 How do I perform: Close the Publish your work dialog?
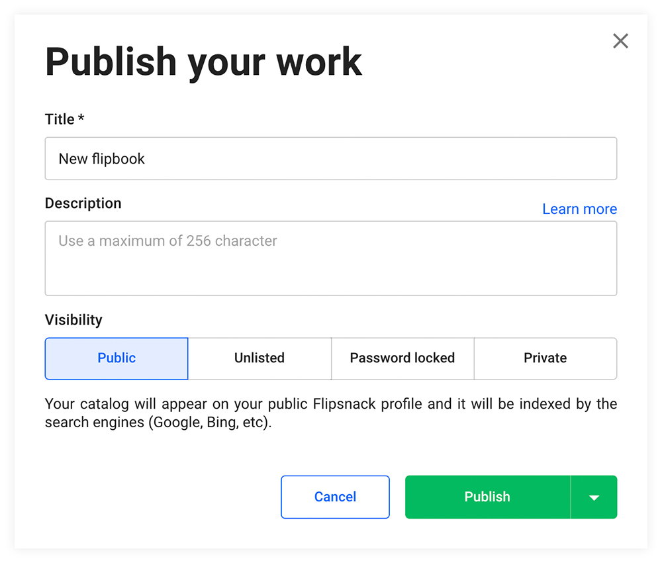coord(620,40)
